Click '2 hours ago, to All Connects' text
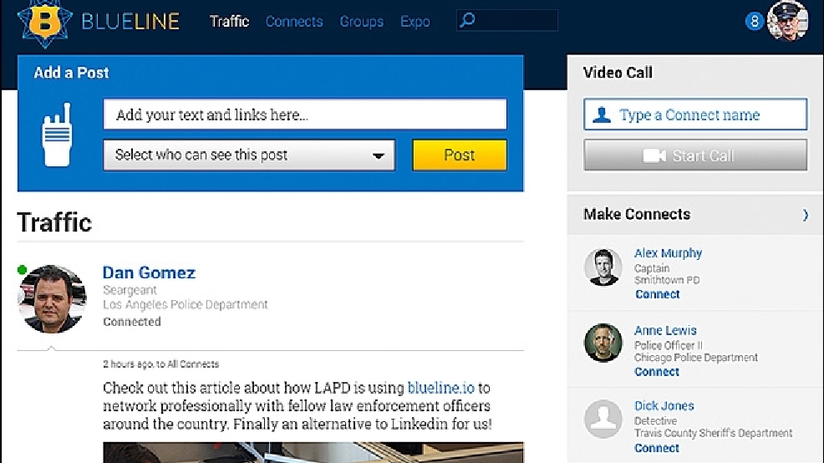This screenshot has width=824, height=463. [x=160, y=364]
